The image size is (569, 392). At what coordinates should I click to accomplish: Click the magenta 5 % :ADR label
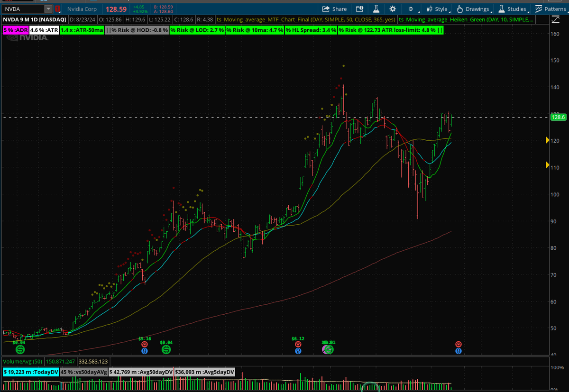tap(15, 30)
